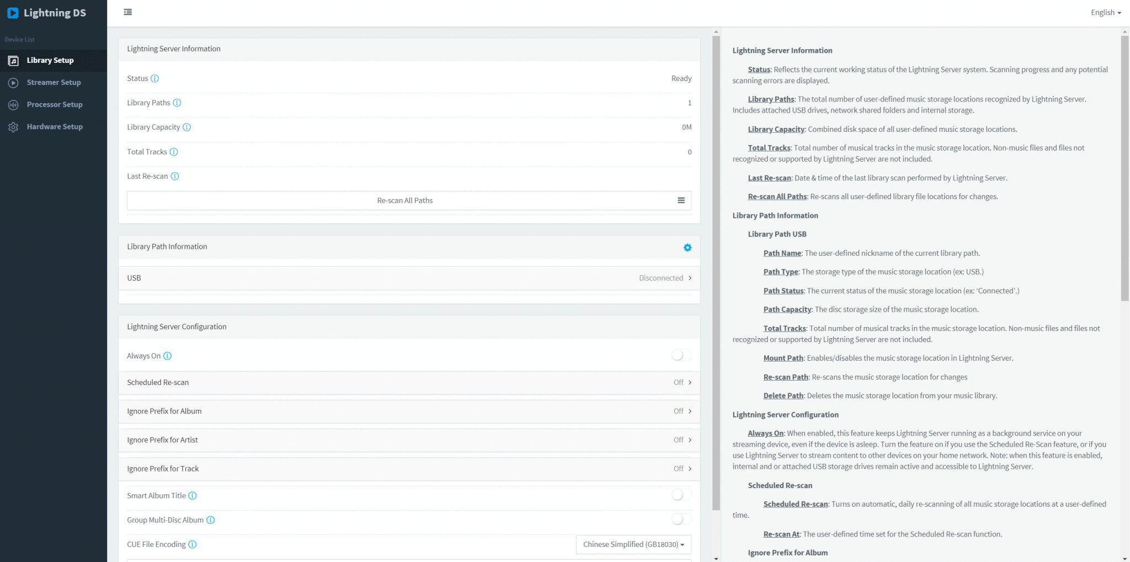Screen dimensions: 1130x562
Task: Open Library Path Information settings gear
Action: 687,248
